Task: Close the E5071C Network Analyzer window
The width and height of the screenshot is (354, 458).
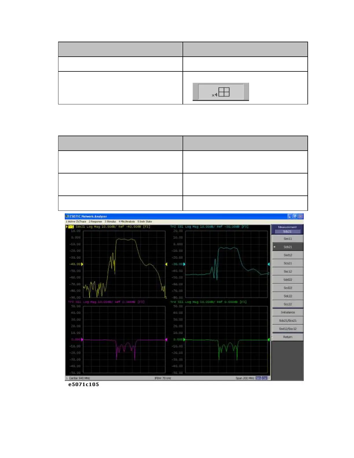Action: point(301,216)
